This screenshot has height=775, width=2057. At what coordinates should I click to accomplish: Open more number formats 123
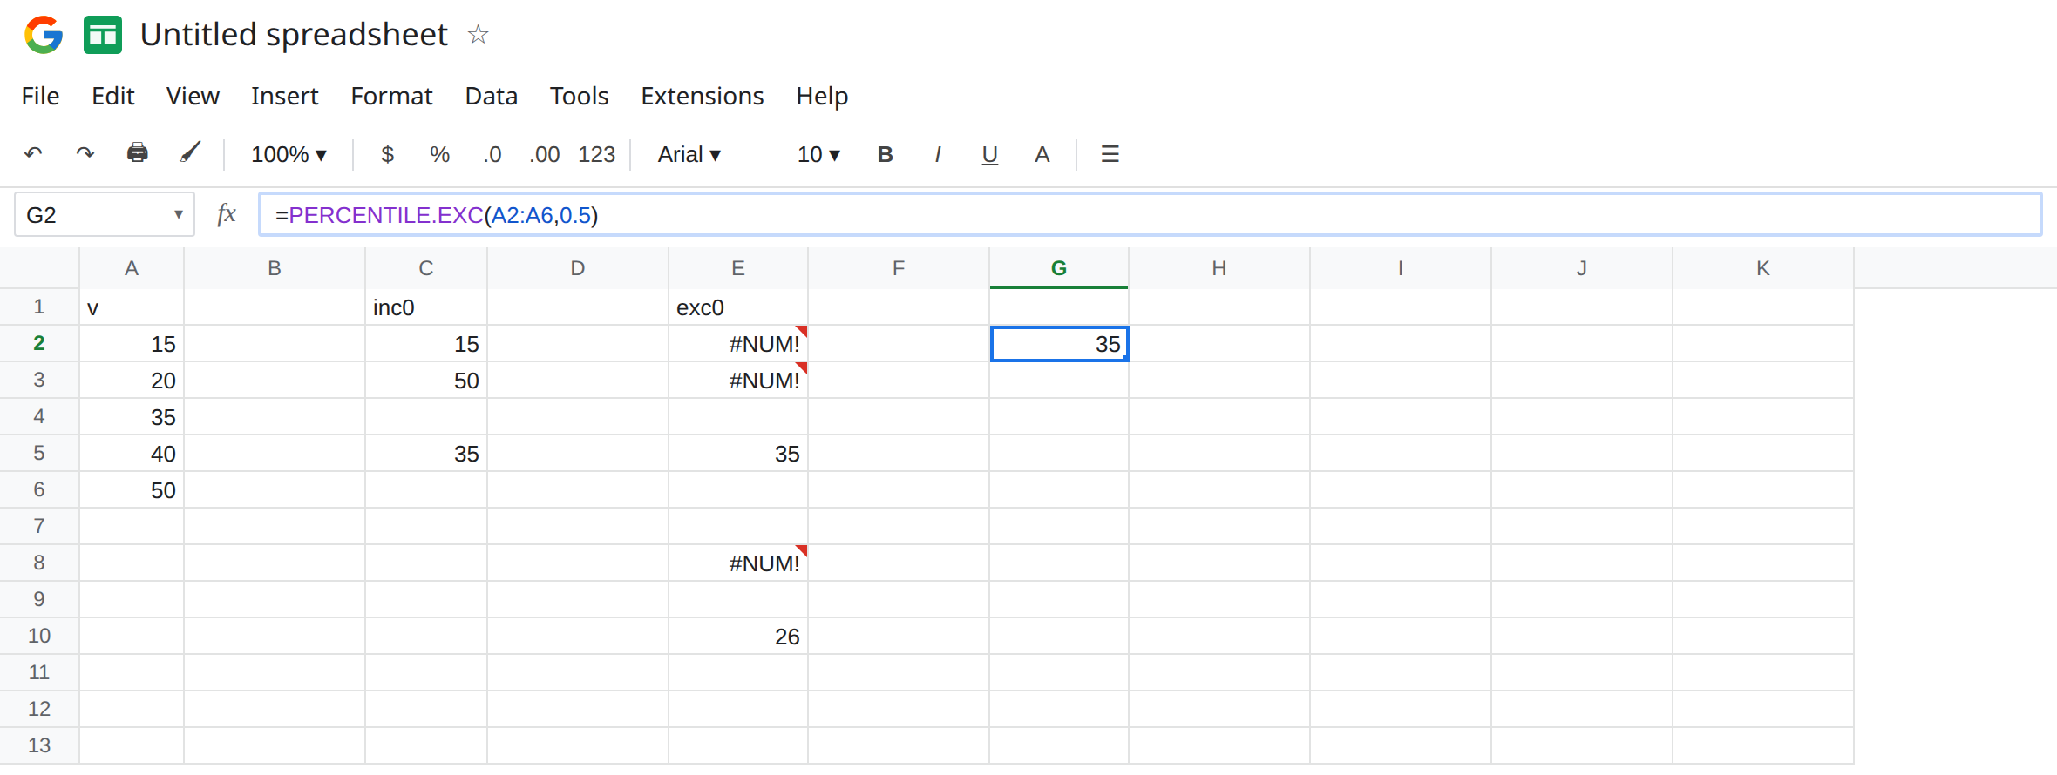point(597,154)
